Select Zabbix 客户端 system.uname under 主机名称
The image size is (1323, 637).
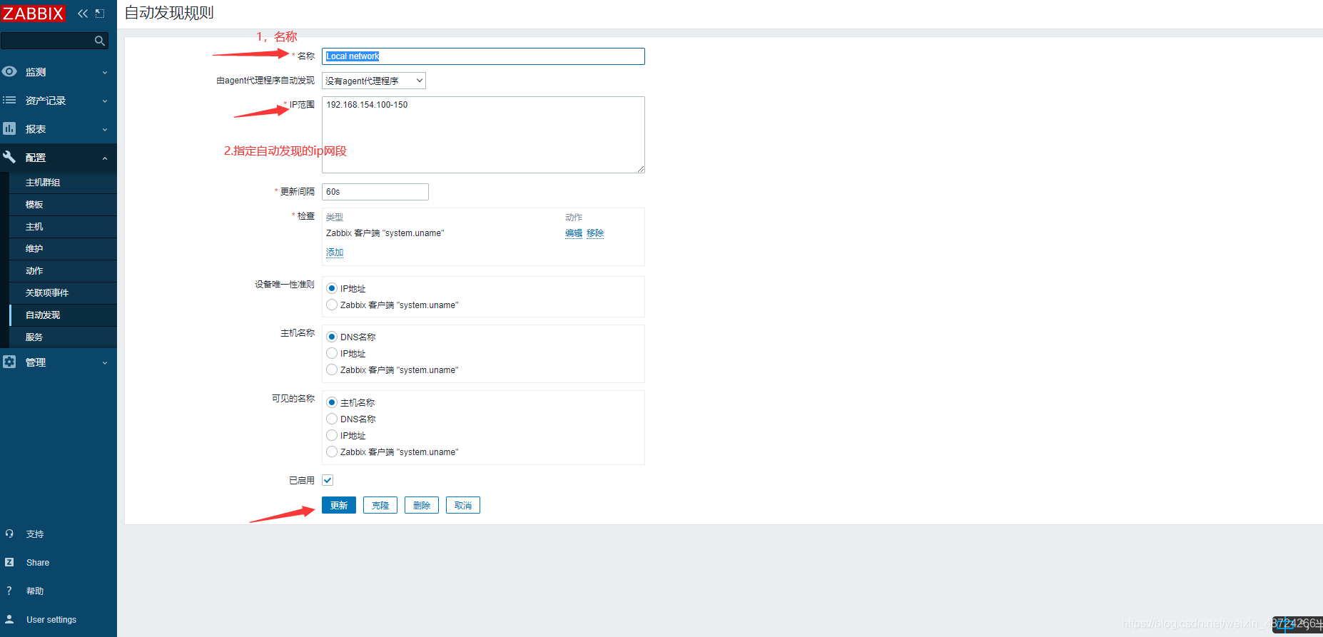click(x=332, y=370)
